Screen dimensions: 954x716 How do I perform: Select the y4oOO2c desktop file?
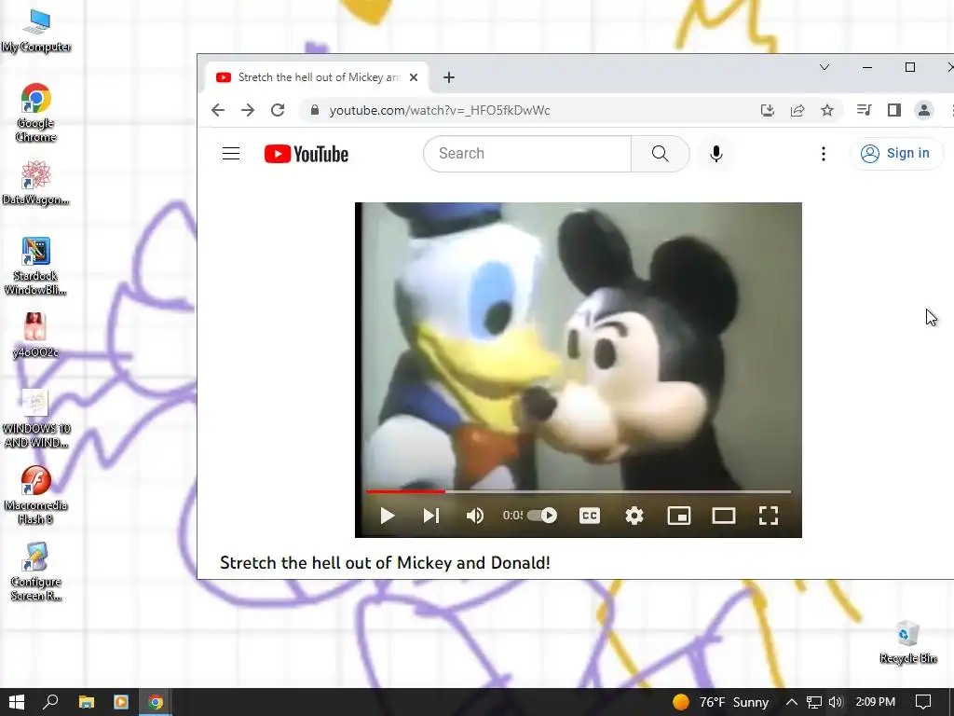tap(36, 335)
